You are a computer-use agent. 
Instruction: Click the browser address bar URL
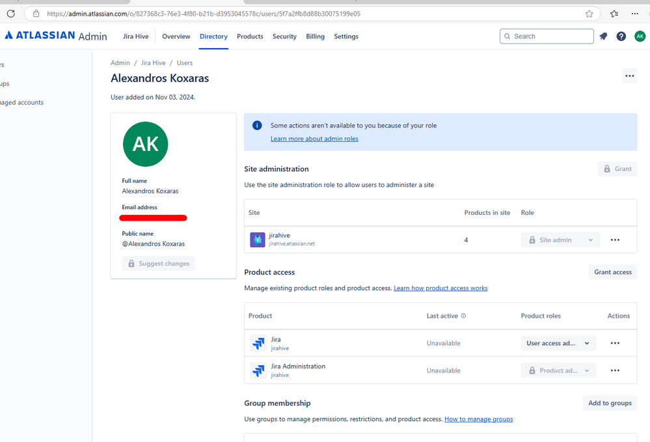[x=204, y=14]
